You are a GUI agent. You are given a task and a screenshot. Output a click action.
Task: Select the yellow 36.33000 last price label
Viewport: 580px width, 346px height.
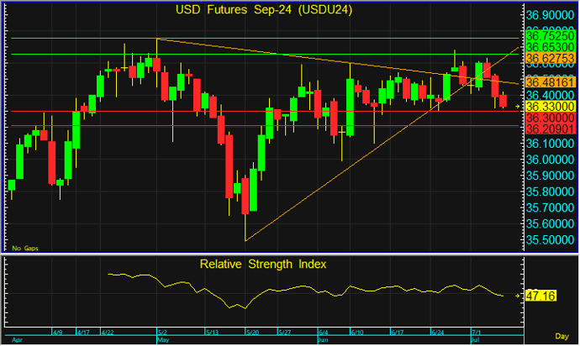point(550,107)
